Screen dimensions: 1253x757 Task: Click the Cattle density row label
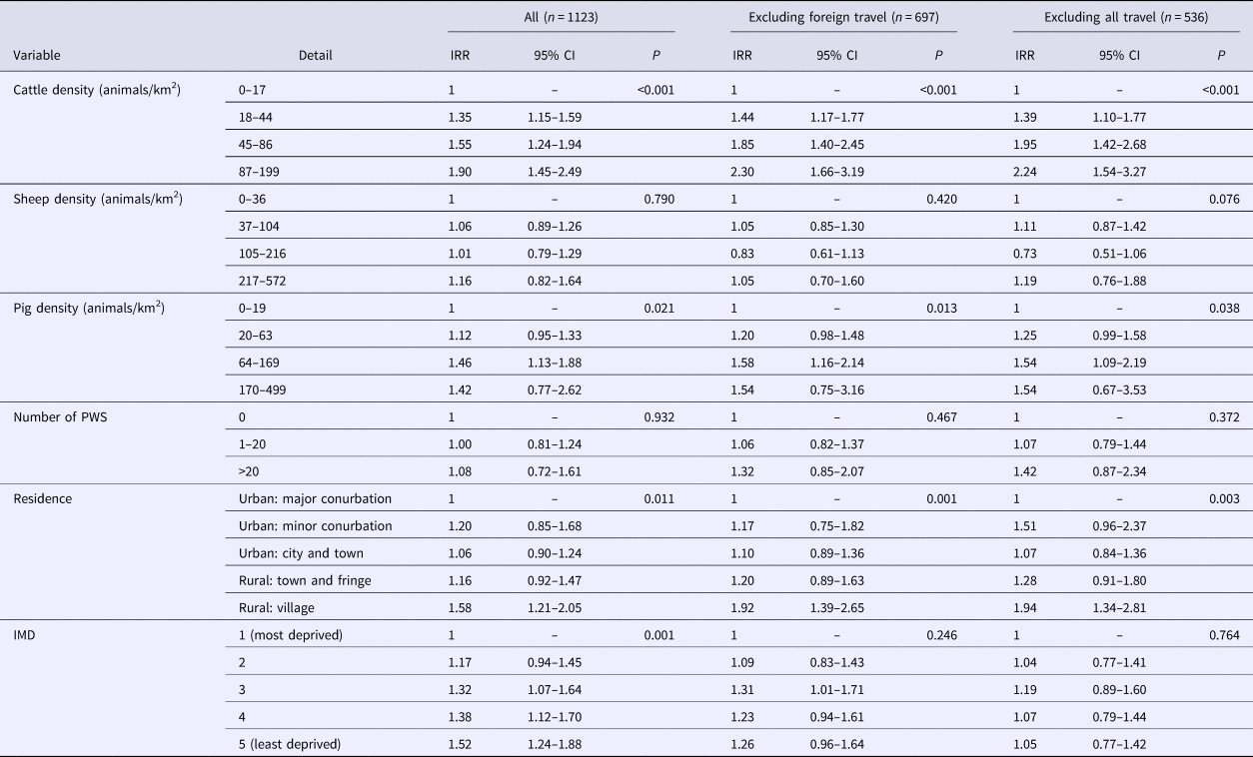click(x=98, y=90)
